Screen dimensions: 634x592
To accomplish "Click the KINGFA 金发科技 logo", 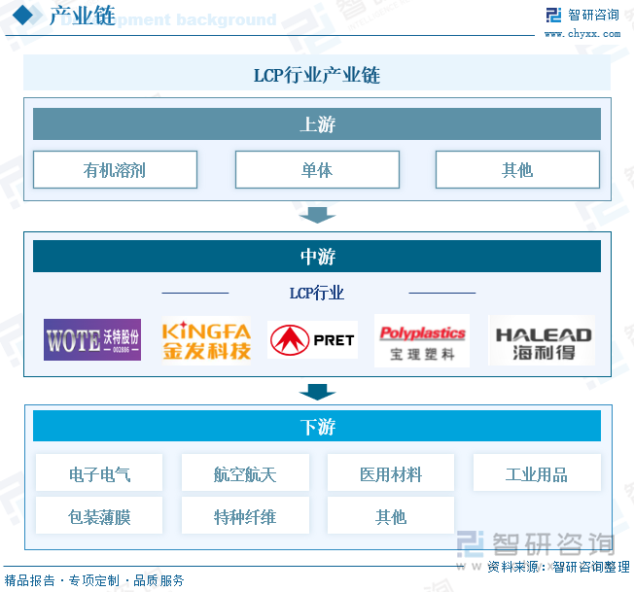I will pyautogui.click(x=206, y=340).
